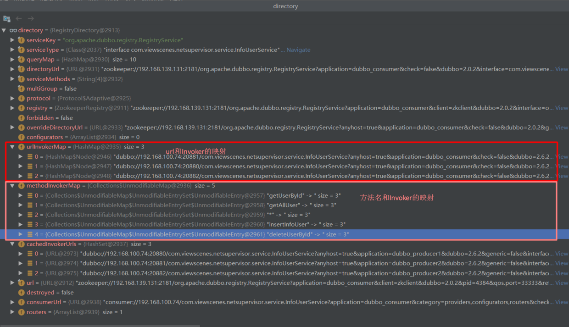
Task: Open the View link for registry value
Action: (562, 108)
